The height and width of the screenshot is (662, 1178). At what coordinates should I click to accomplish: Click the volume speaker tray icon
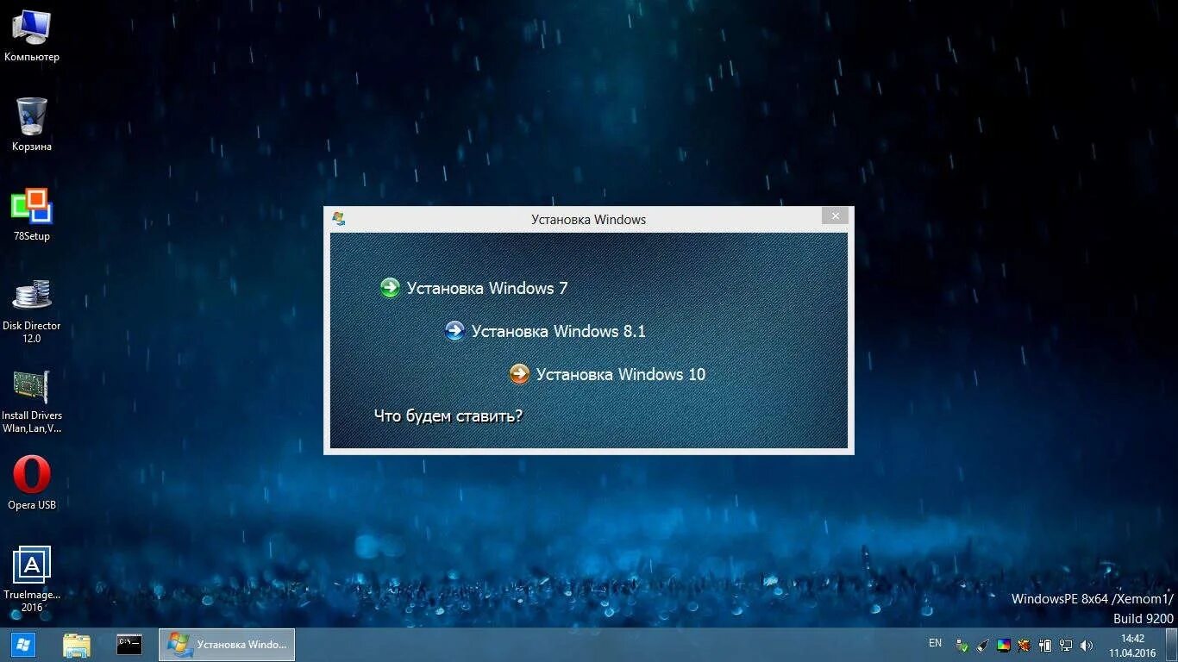[x=1087, y=645]
